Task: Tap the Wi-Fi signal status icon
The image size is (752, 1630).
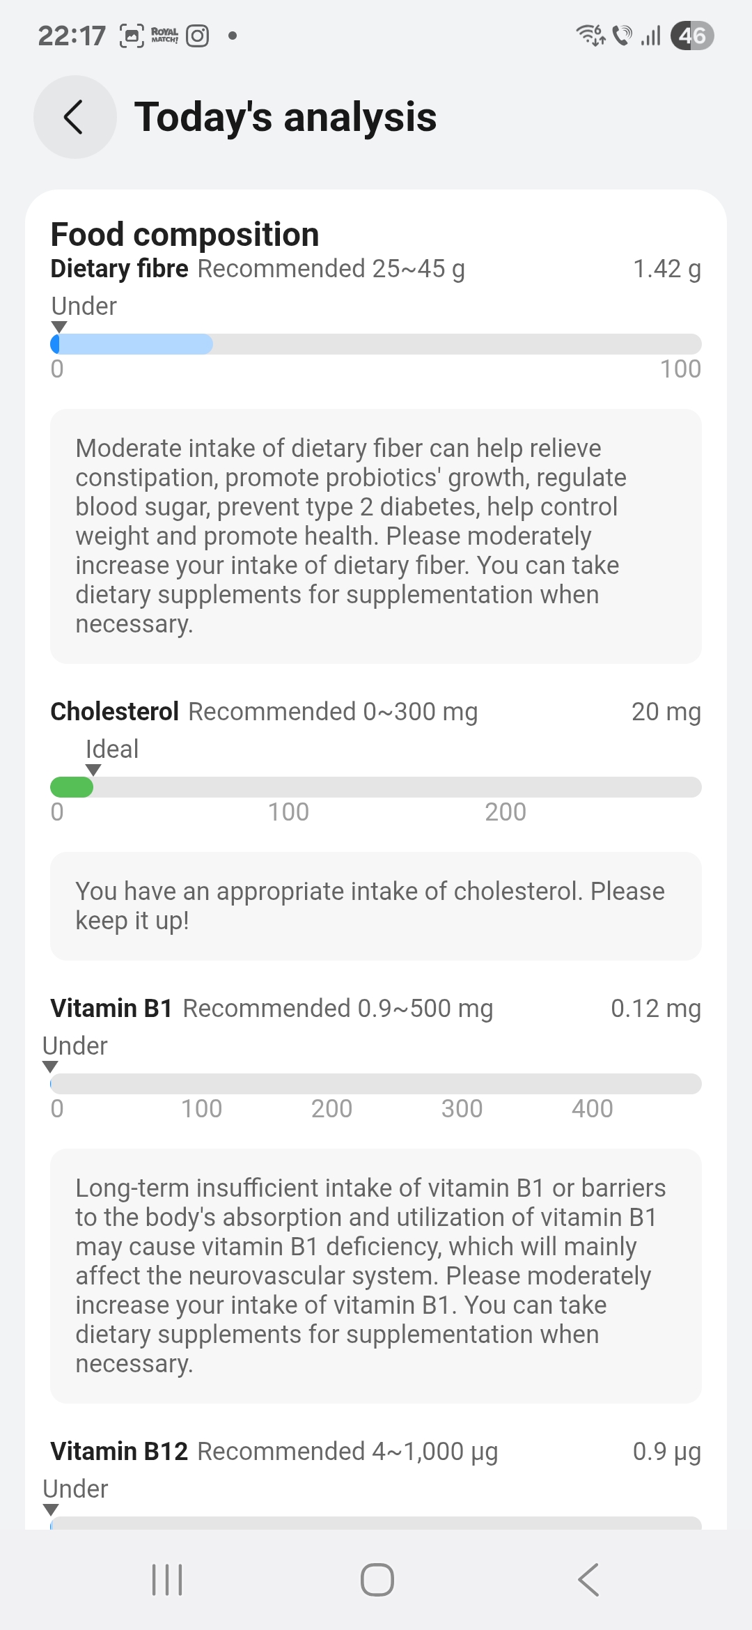Action: click(x=590, y=35)
